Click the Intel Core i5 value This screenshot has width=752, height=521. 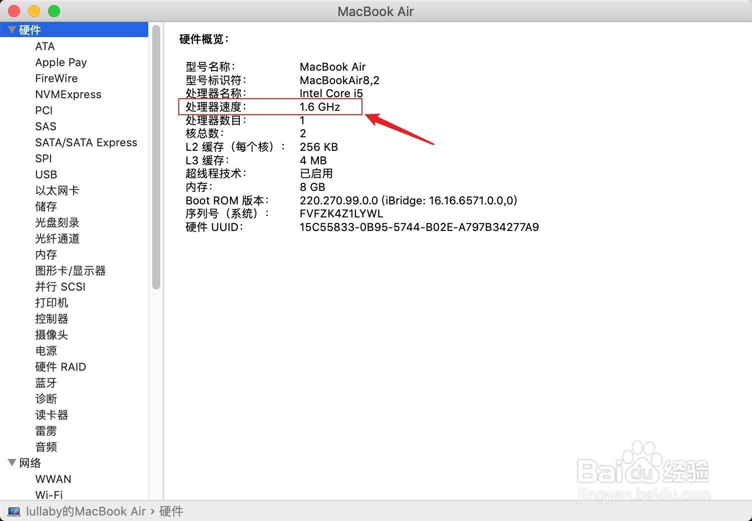coord(331,93)
